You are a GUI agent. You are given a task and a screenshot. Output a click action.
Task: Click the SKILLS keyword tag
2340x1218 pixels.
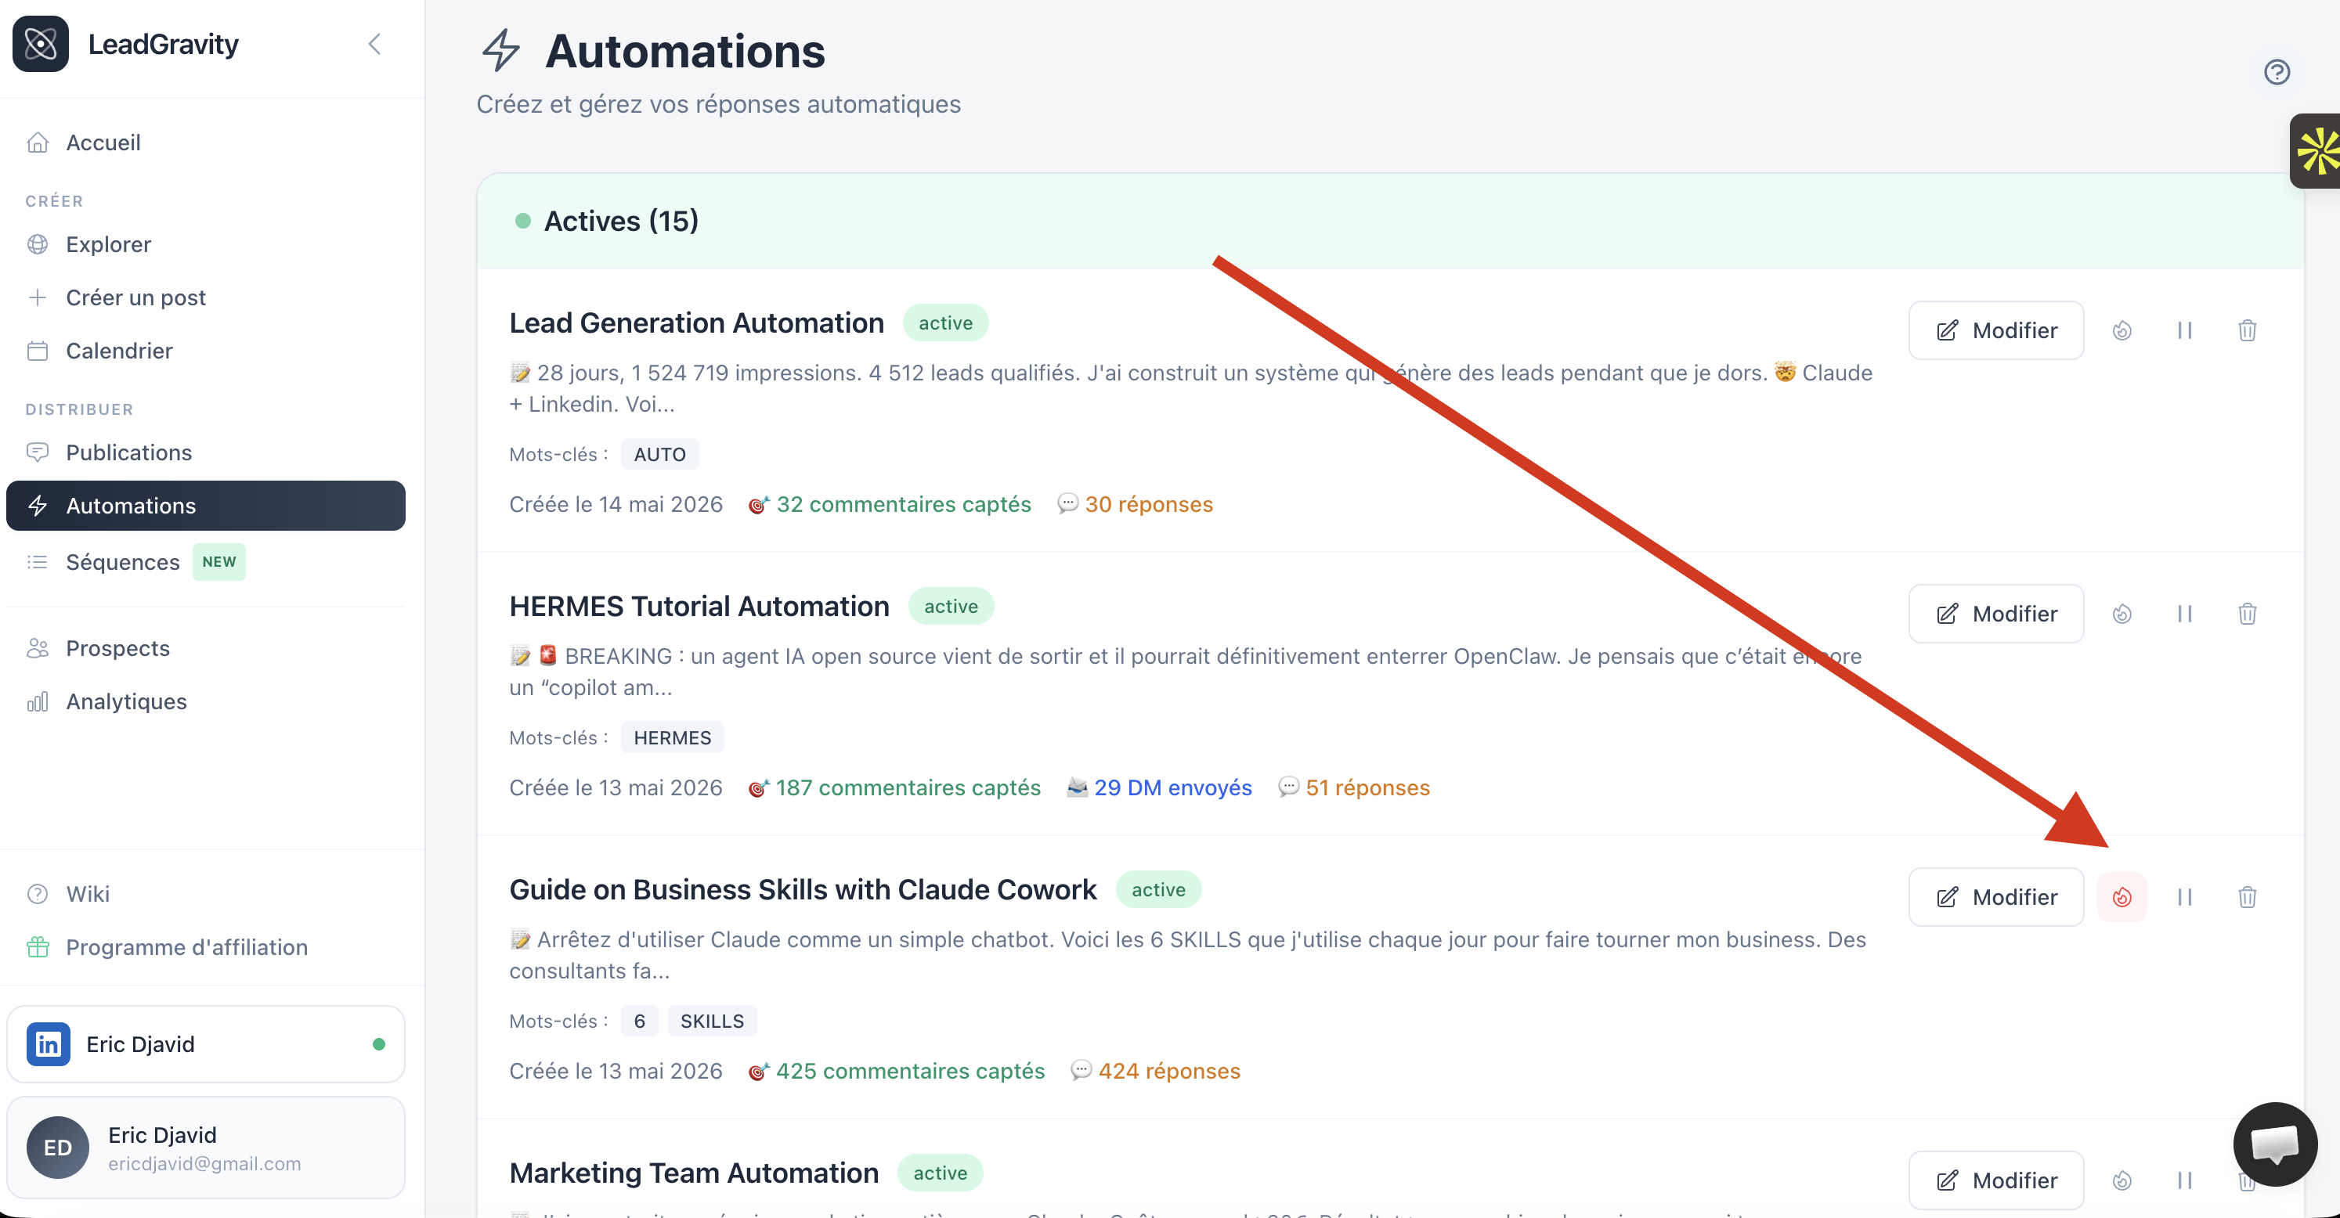pyautogui.click(x=712, y=1021)
